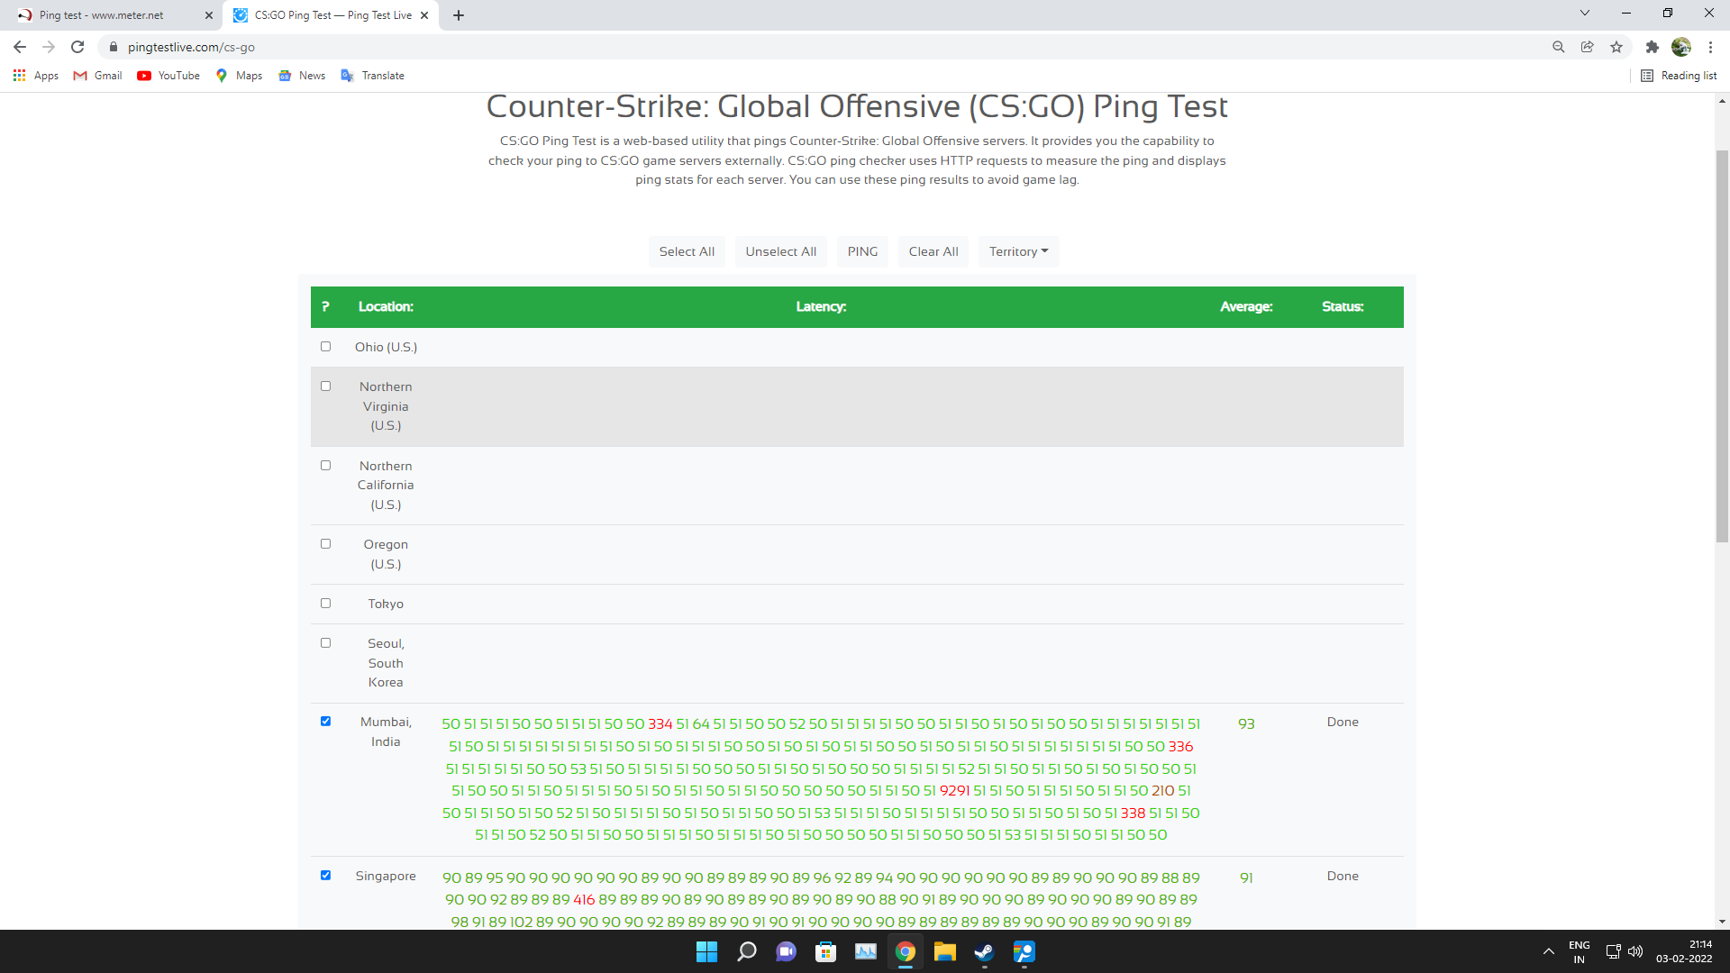The width and height of the screenshot is (1730, 973).
Task: Click the Latency column header
Action: [x=821, y=306]
